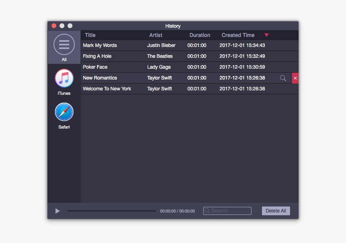The width and height of the screenshot is (346, 243).
Task: Click the magnifier icon inside the search box
Action: coord(207,210)
